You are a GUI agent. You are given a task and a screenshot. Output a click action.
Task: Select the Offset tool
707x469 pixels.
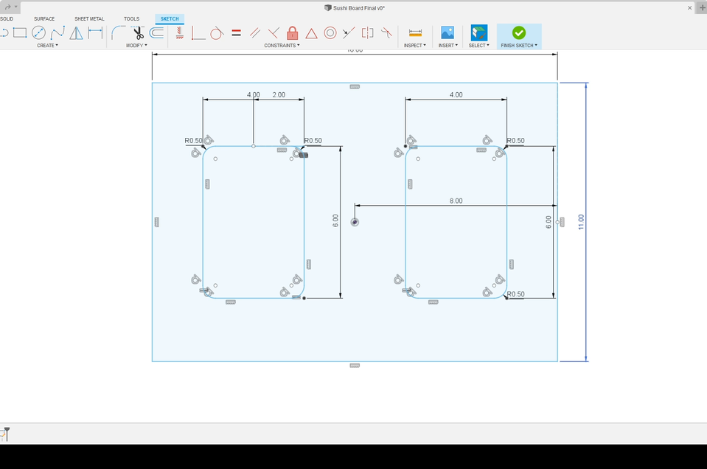click(x=156, y=32)
